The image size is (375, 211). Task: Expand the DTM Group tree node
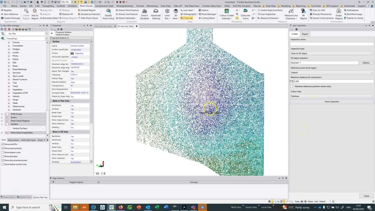pyautogui.click(x=2, y=114)
